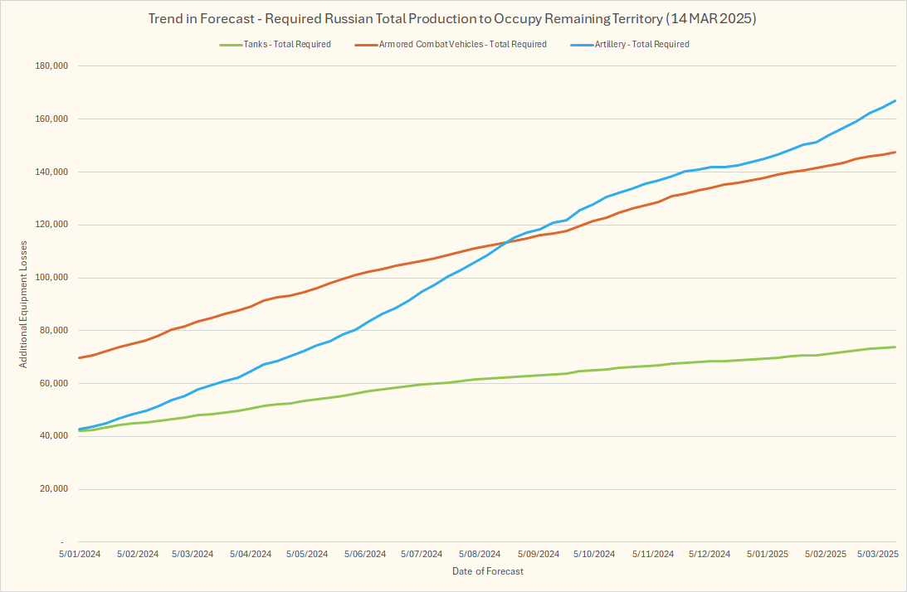Viewport: 907px width, 592px height.
Task: Select 'Artillery - Total Required' legend label
Action: pos(644,45)
